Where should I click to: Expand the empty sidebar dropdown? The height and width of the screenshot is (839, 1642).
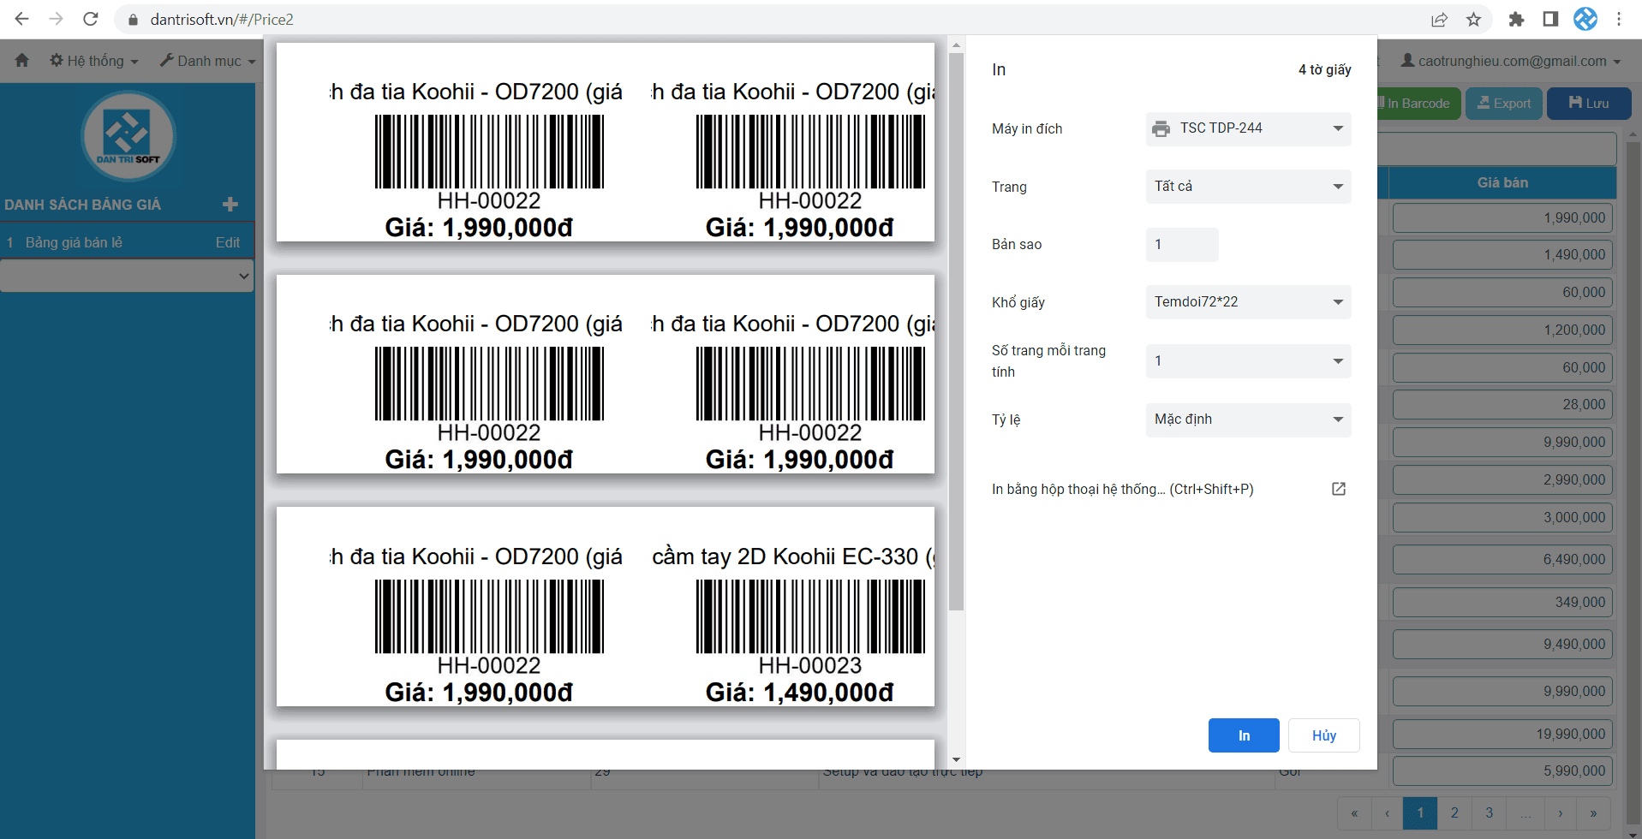pyautogui.click(x=127, y=276)
